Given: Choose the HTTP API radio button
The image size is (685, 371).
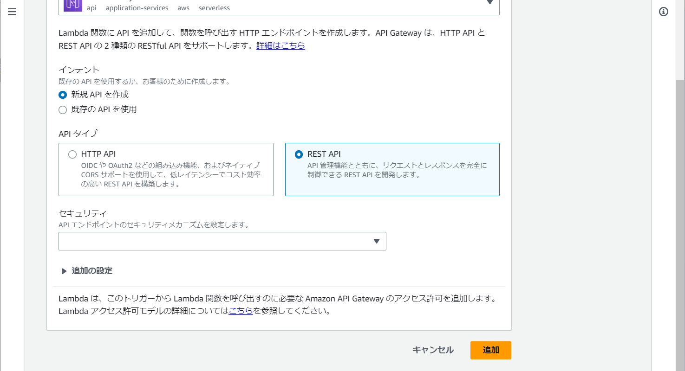Looking at the screenshot, I should pos(72,154).
